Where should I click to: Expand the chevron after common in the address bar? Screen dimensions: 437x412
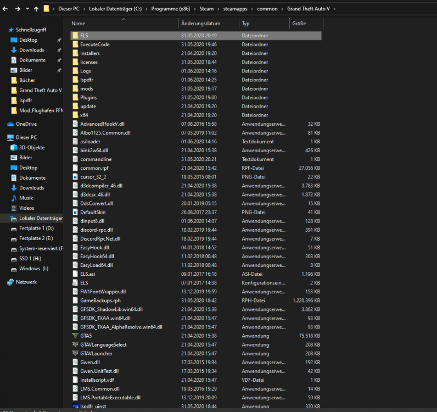point(282,9)
